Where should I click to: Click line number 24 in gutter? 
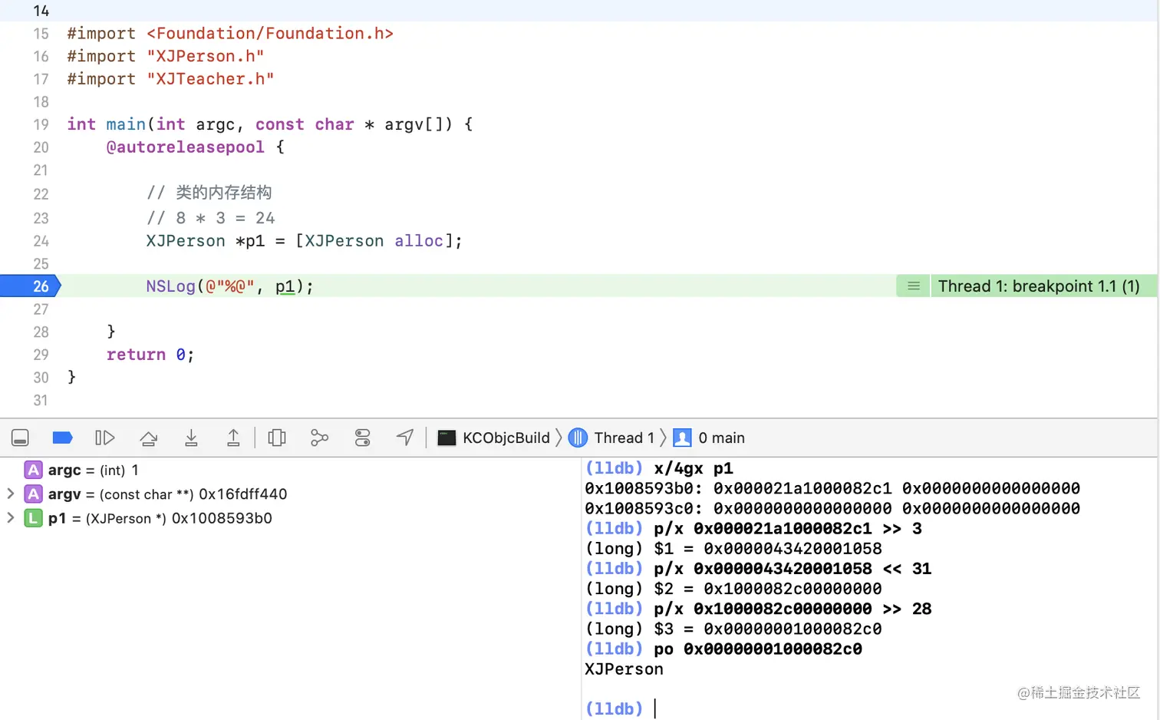41,241
